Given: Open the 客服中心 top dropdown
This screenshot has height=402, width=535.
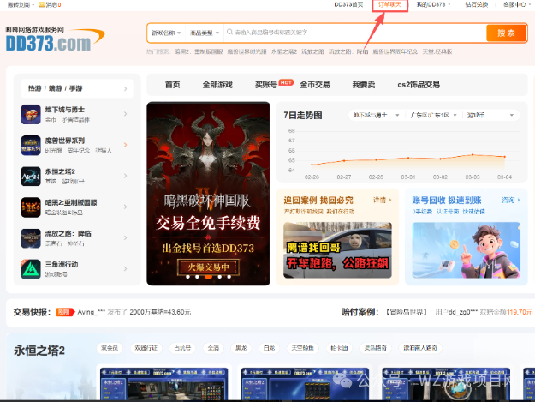Looking at the screenshot, I should point(516,4).
